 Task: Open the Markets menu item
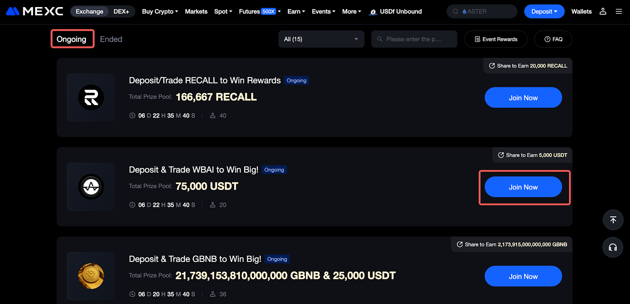pyautogui.click(x=196, y=11)
